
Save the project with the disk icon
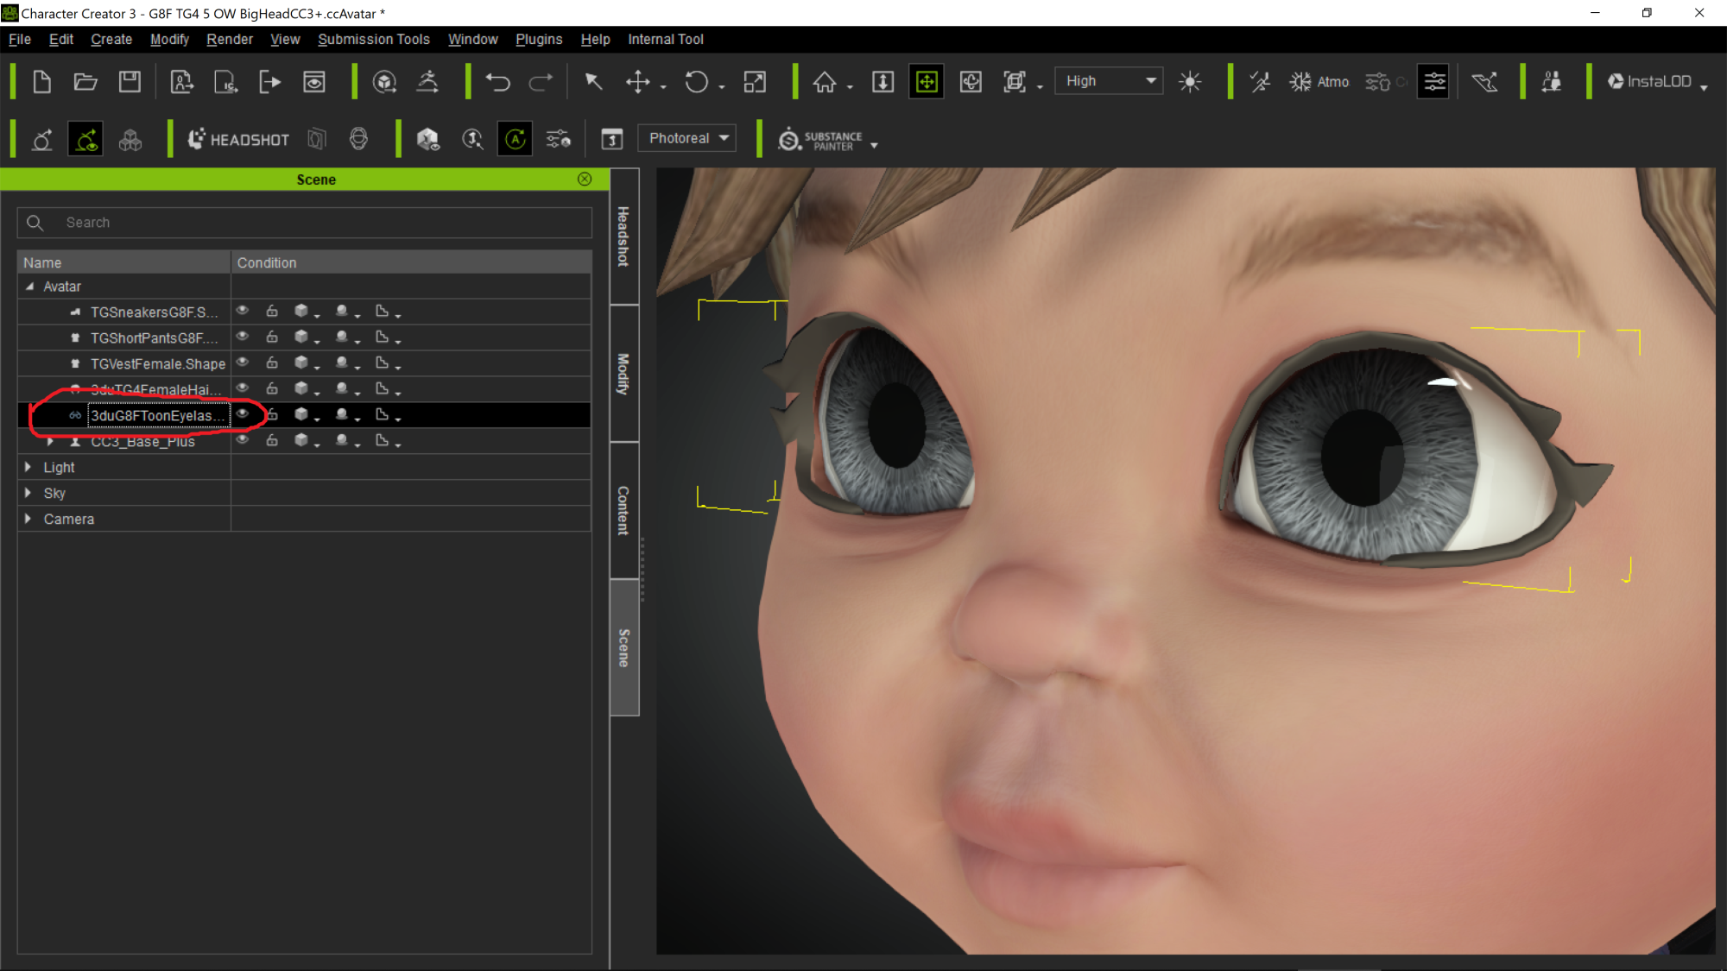tap(130, 82)
